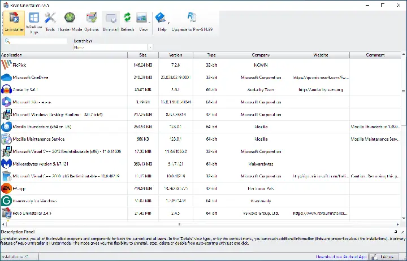
Task: Click the vertical scrollbar up arrow
Action: (x=404, y=54)
